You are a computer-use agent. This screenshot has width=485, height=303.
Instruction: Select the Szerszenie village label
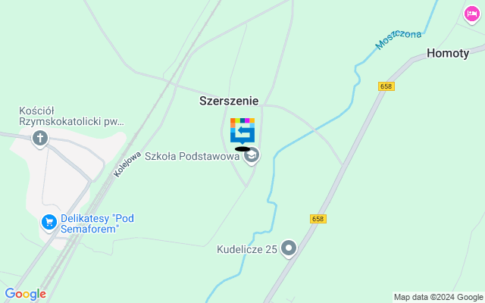229,101
